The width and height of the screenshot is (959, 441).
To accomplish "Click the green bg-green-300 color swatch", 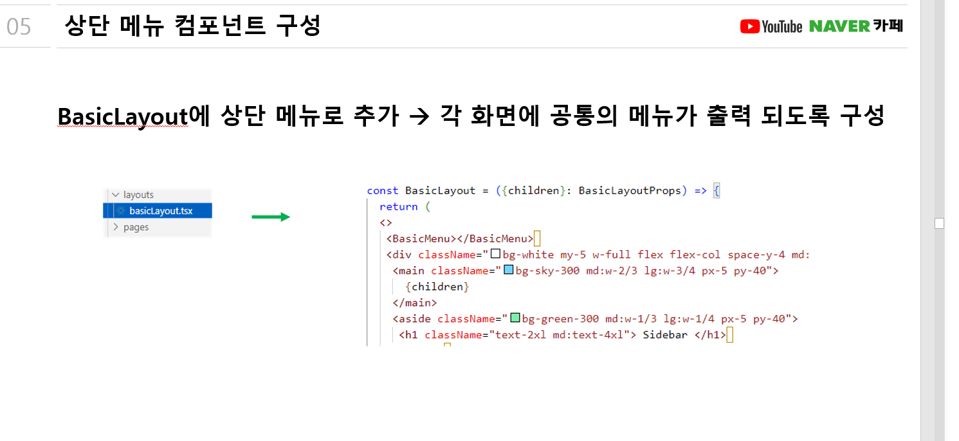I will pyautogui.click(x=515, y=318).
